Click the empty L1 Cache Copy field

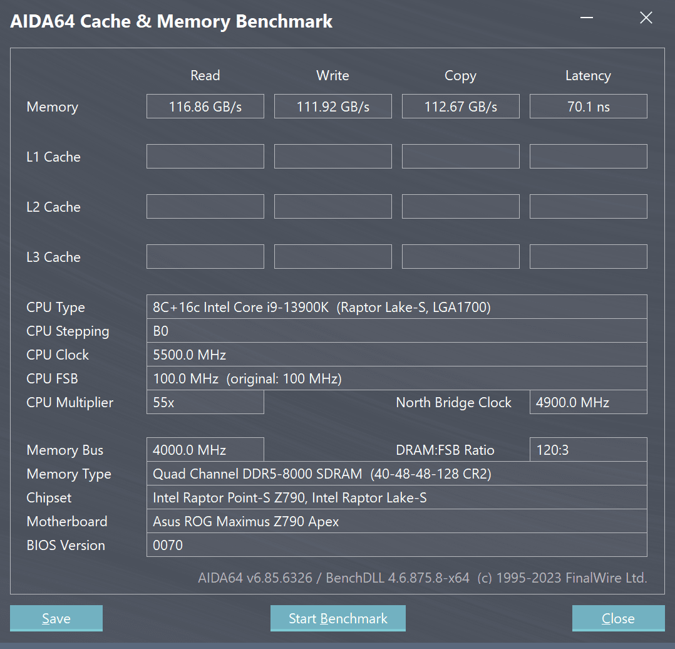[x=461, y=157]
